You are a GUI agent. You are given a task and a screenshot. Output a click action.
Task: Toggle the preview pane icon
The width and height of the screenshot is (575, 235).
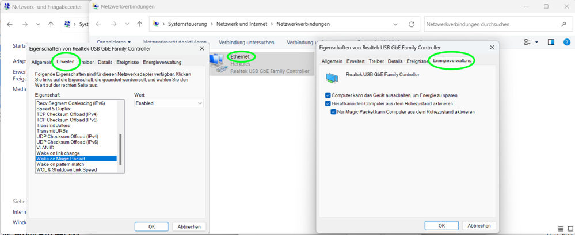pos(551,42)
